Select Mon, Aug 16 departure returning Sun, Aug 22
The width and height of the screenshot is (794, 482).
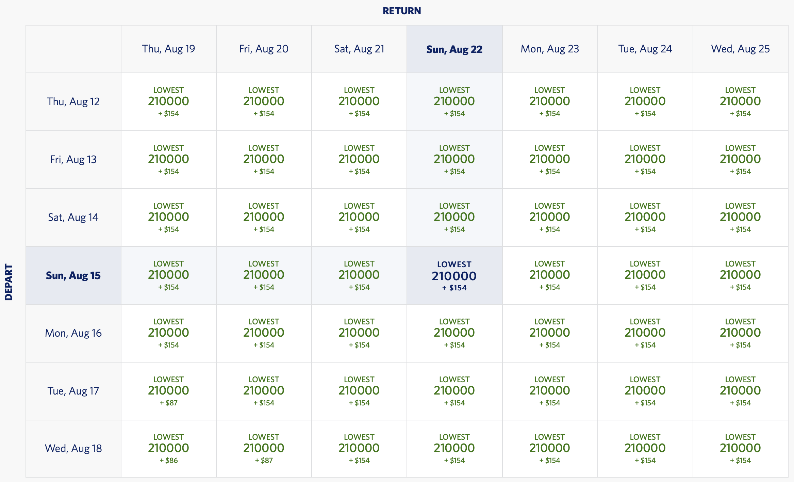pyautogui.click(x=454, y=333)
